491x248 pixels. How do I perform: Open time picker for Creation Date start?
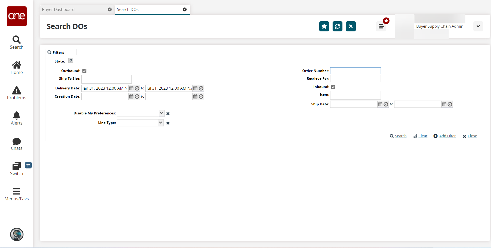[137, 96]
